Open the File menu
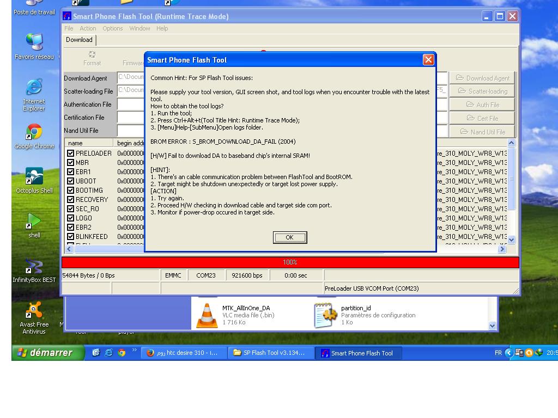The height and width of the screenshot is (418, 558). click(69, 28)
